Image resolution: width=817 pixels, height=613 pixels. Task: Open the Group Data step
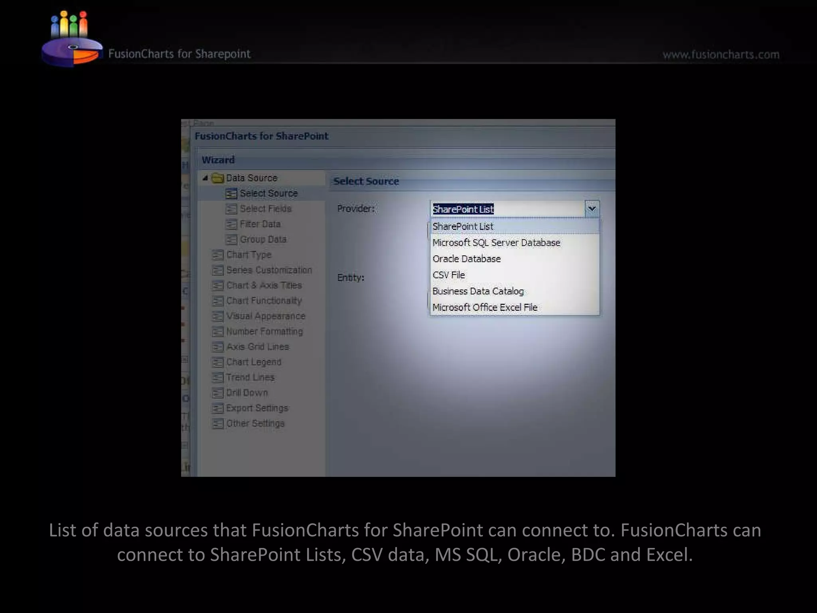pos(263,239)
